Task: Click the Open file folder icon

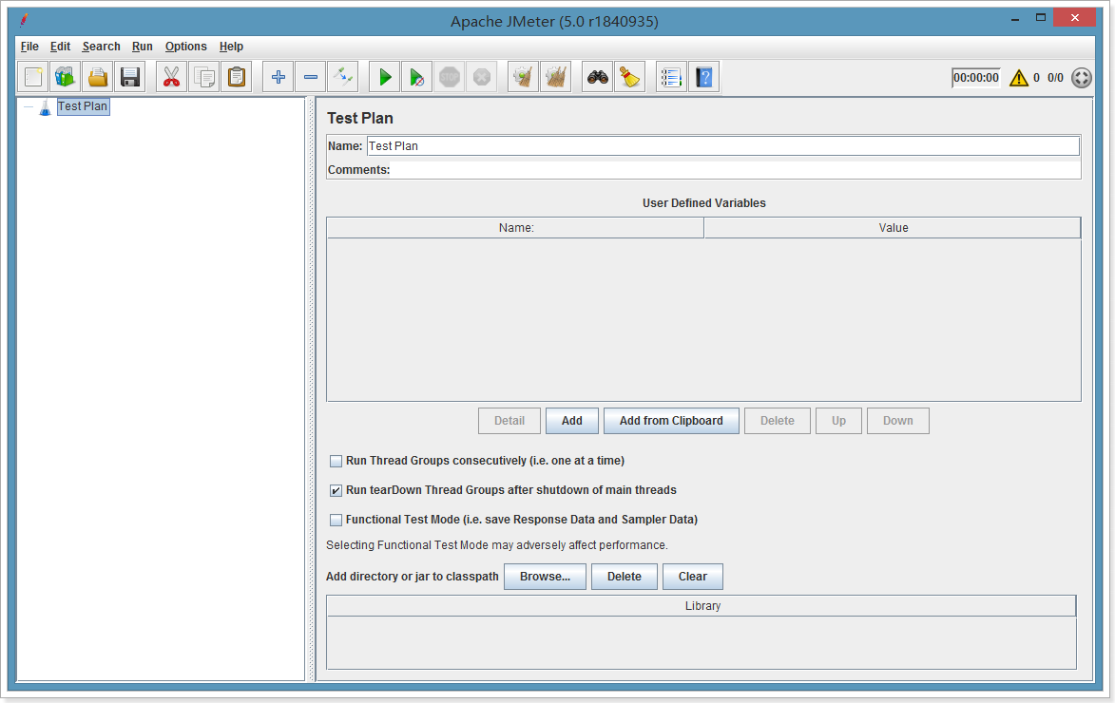Action: pos(97,77)
